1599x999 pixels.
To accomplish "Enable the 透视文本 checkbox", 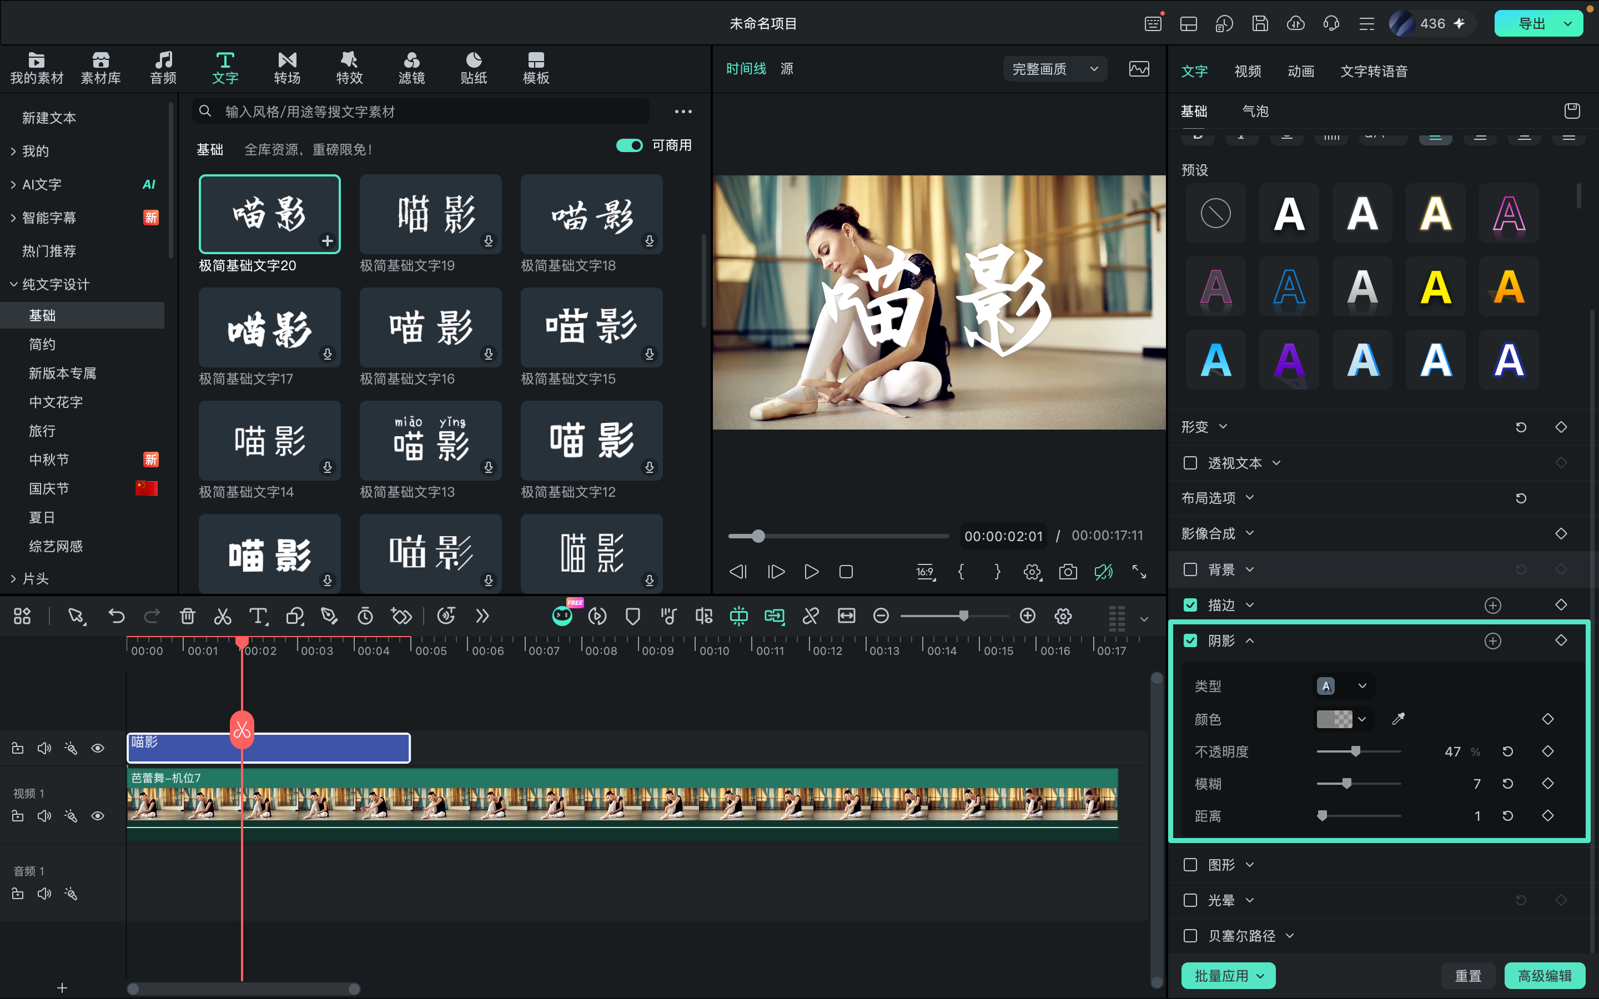I will pyautogui.click(x=1190, y=462).
